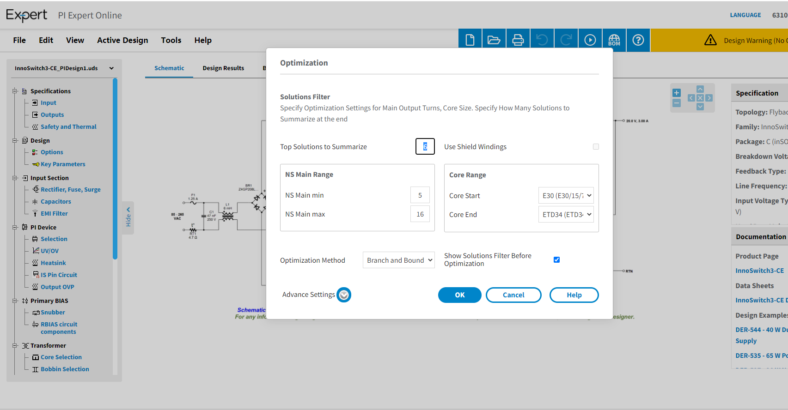Open the BOM globe icon

(x=614, y=40)
